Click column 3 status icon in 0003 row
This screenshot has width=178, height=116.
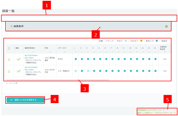click(88, 71)
